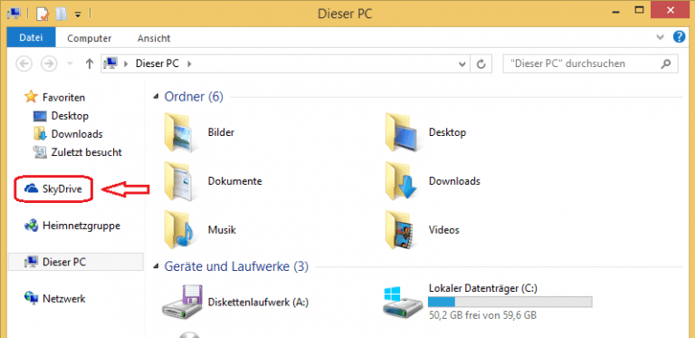Open the Videos folder icon

tap(400, 230)
